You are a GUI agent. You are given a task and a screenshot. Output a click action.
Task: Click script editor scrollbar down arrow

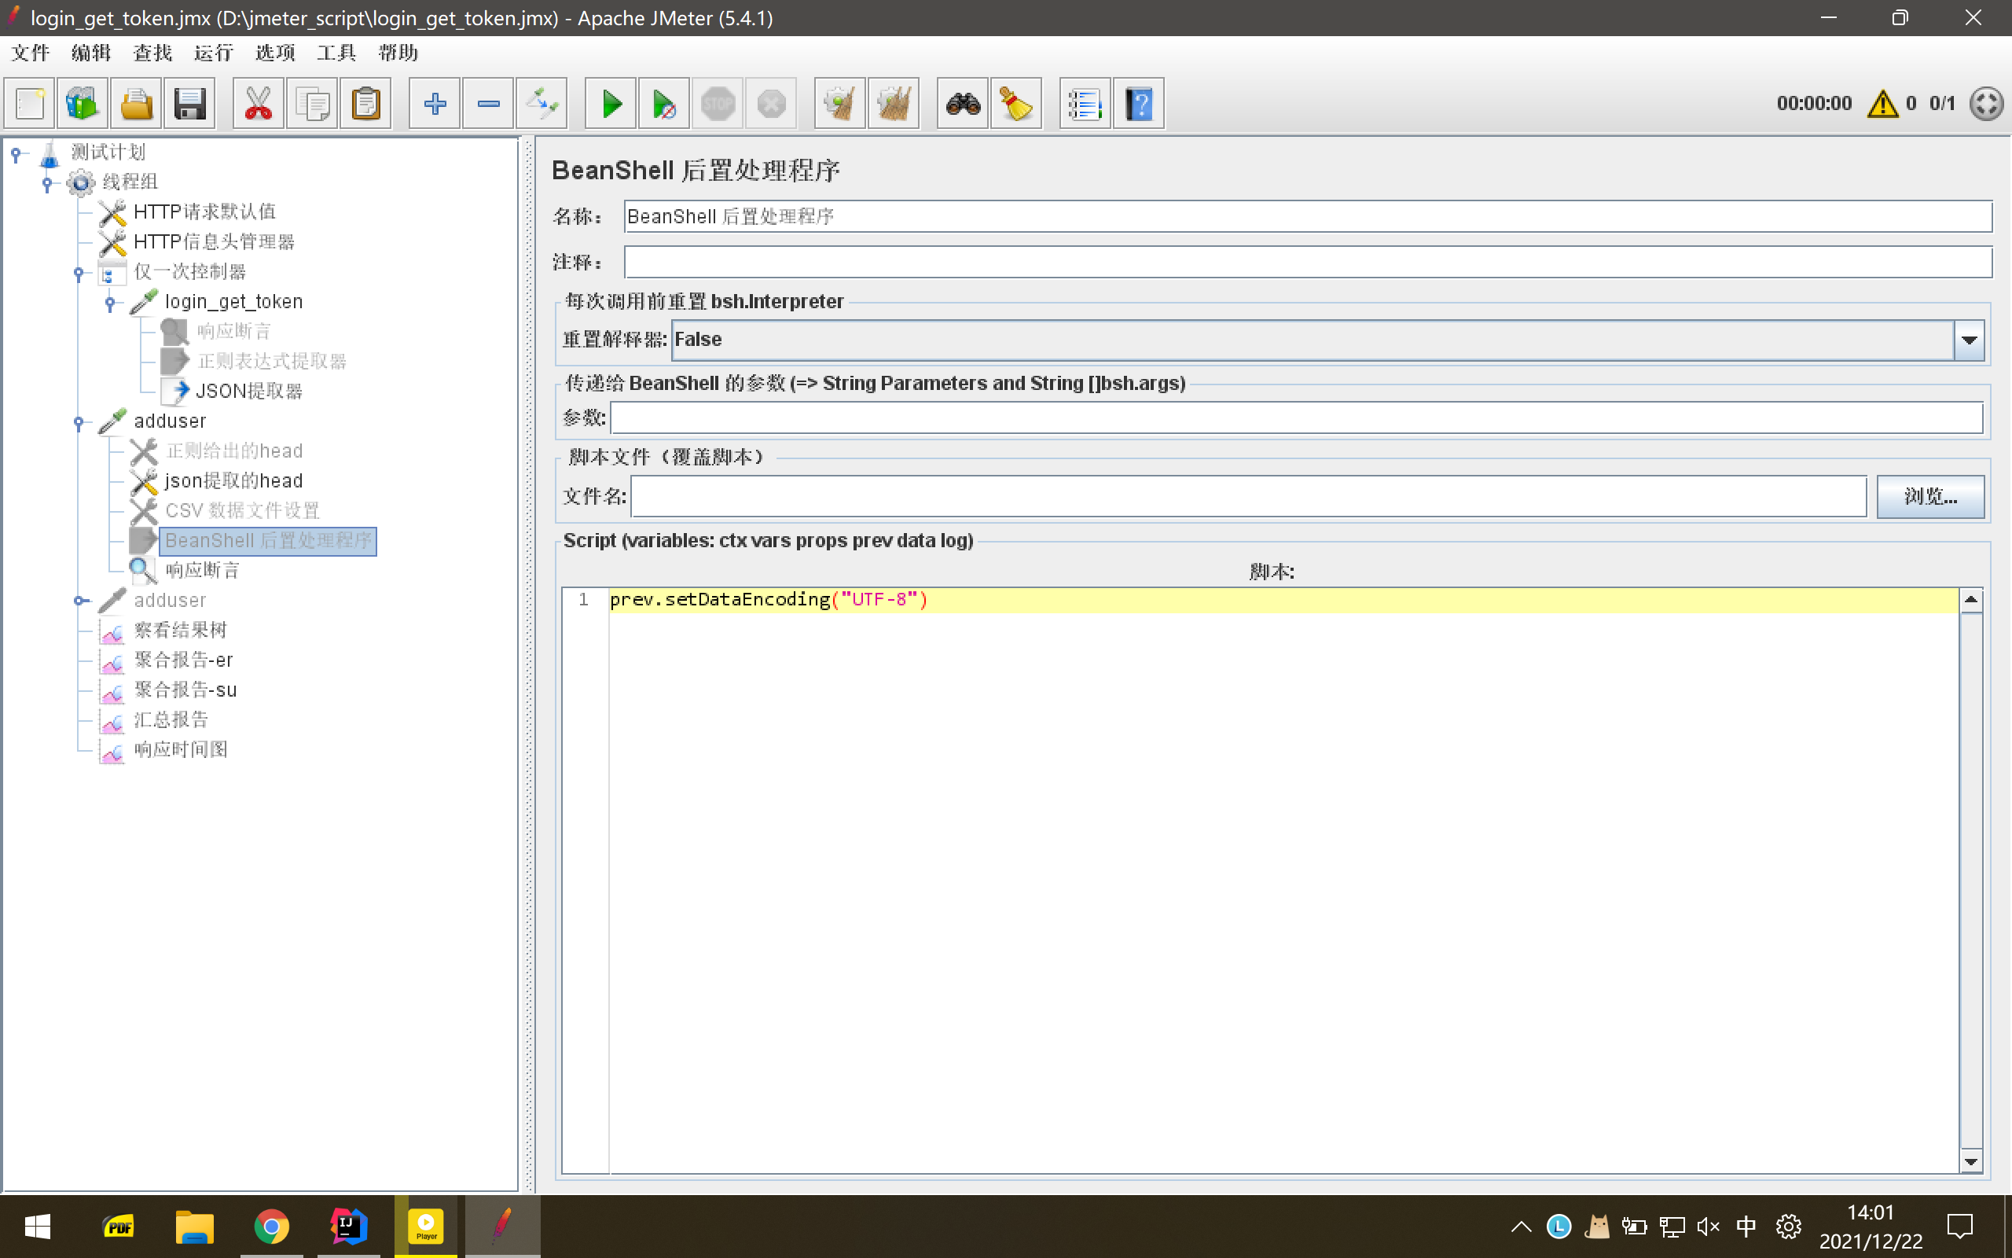click(x=1970, y=1161)
